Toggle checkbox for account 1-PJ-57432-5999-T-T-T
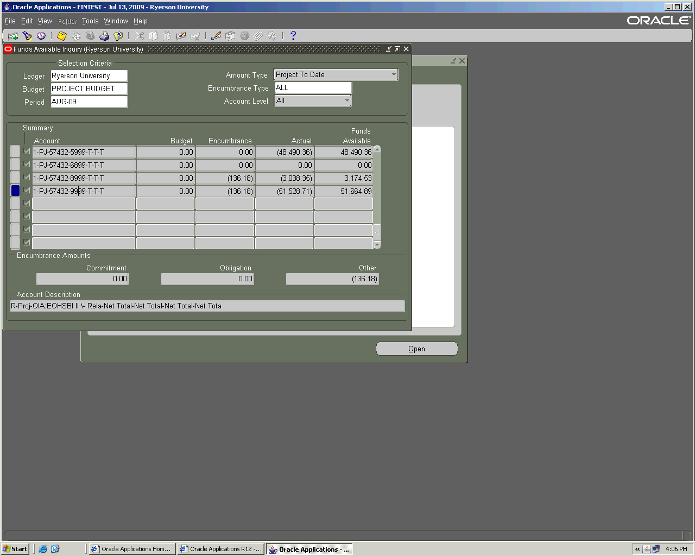 (27, 151)
